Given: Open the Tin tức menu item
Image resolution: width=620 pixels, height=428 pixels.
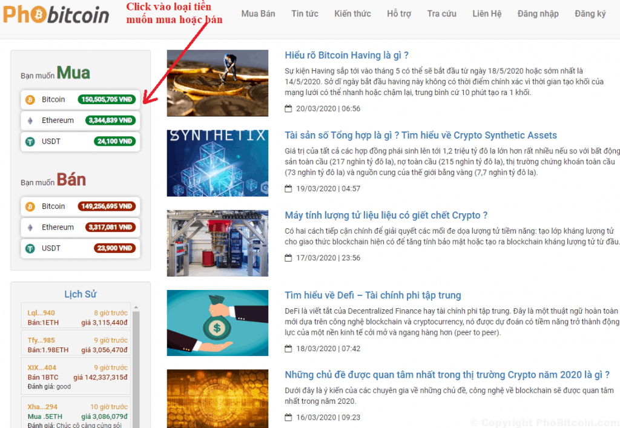Looking at the screenshot, I should pos(305,14).
